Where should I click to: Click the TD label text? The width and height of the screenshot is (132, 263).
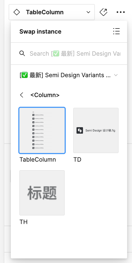pos(77,159)
